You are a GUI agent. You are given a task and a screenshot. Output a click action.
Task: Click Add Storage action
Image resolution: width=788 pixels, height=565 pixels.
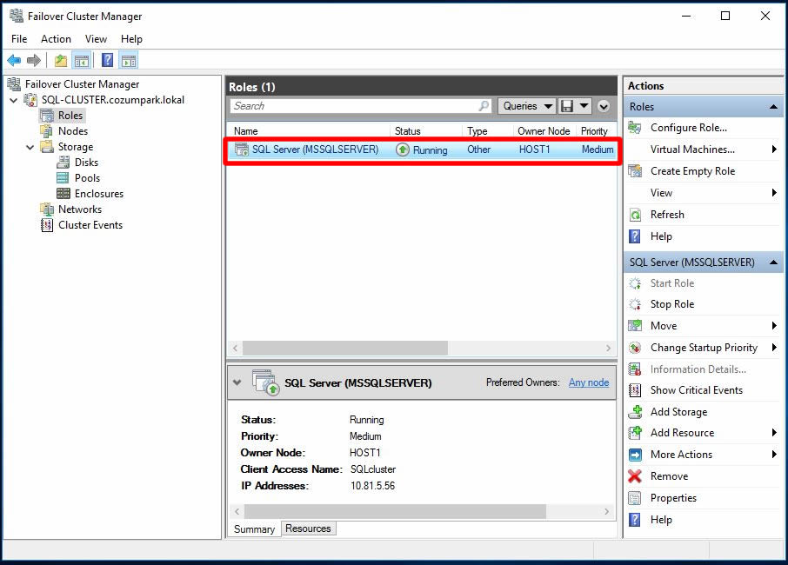pyautogui.click(x=678, y=412)
